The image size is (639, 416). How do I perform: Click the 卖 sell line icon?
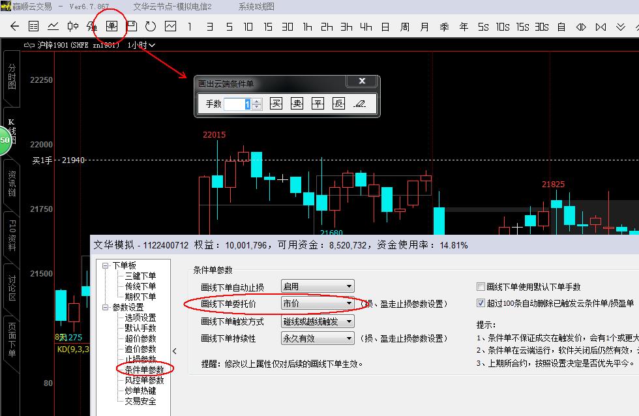[297, 104]
